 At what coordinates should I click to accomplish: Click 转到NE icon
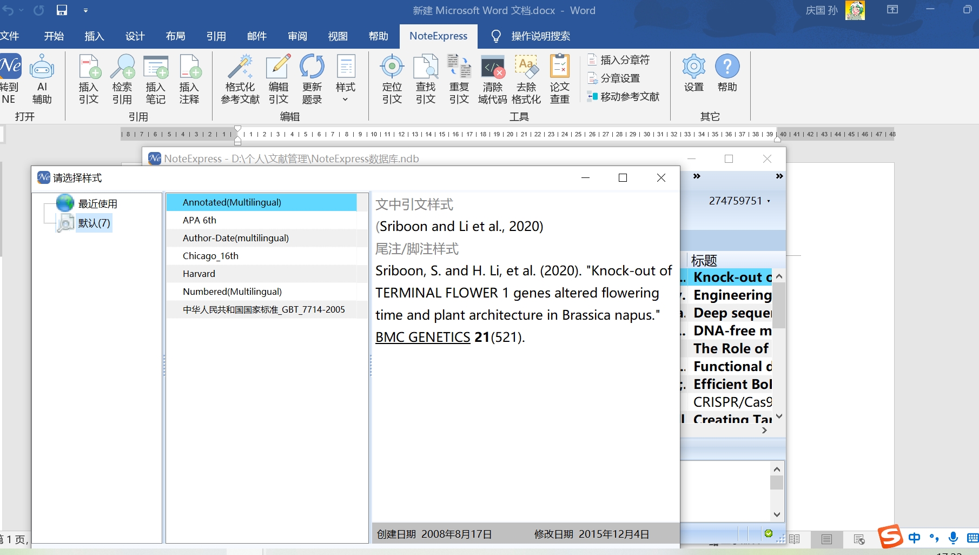click(10, 79)
